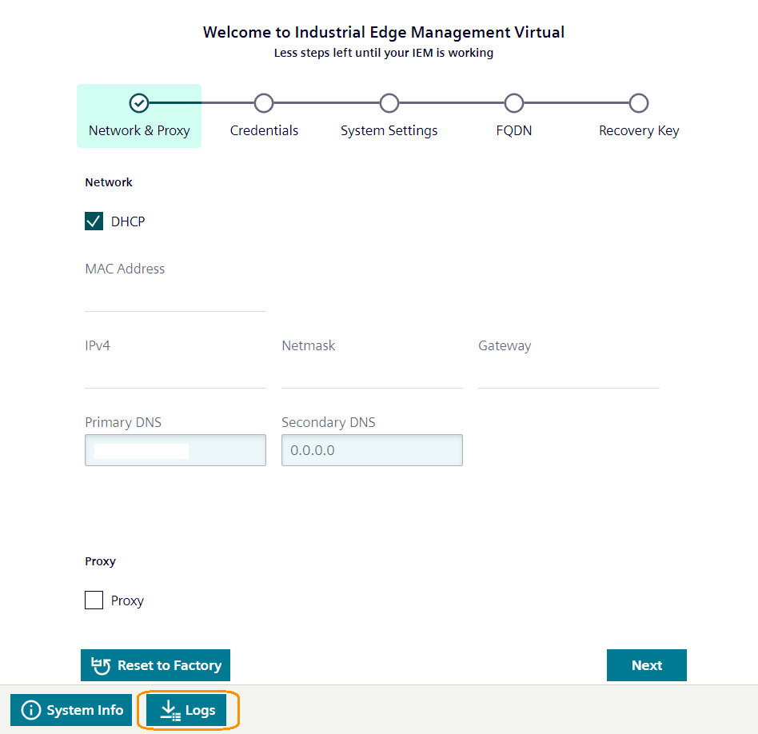Click the completed checkmark on Network & Proxy step
Screen dimensions: 758x734
(x=138, y=103)
